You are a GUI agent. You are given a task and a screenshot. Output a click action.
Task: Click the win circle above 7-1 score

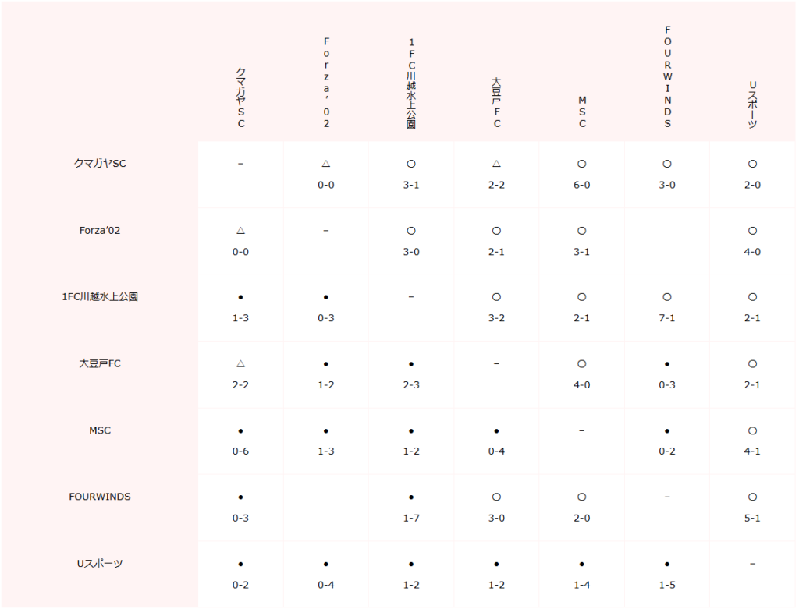(x=667, y=297)
